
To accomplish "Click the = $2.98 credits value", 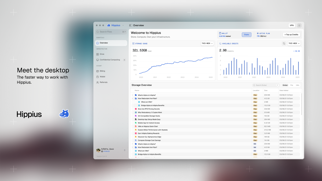I will point(297,51).
